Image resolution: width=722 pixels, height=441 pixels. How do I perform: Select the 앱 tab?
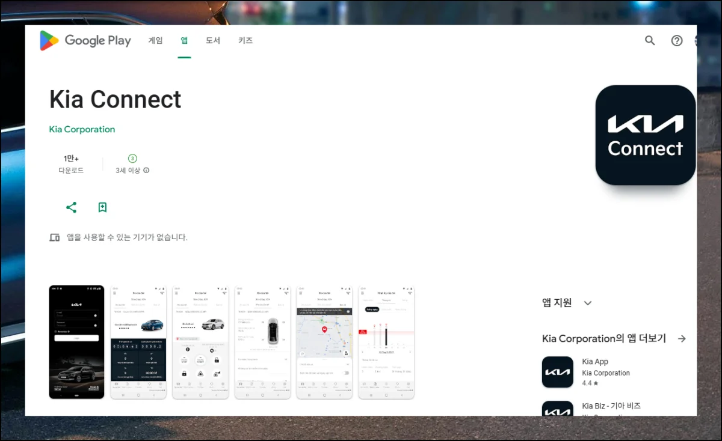point(184,41)
